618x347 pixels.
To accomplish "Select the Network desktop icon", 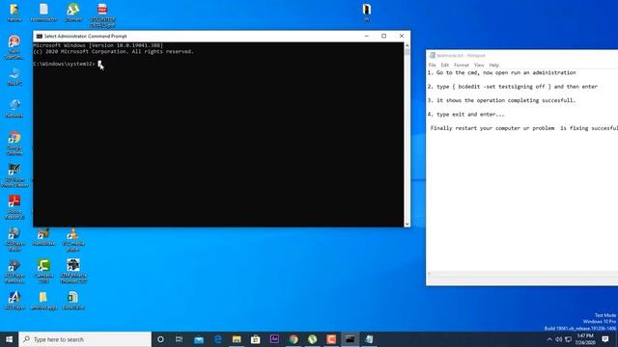I will coord(14,108).
